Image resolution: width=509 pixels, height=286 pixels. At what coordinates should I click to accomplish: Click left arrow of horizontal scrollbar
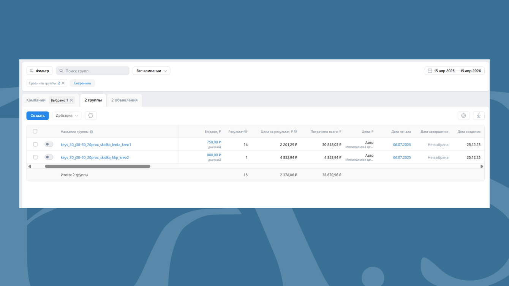pyautogui.click(x=30, y=166)
